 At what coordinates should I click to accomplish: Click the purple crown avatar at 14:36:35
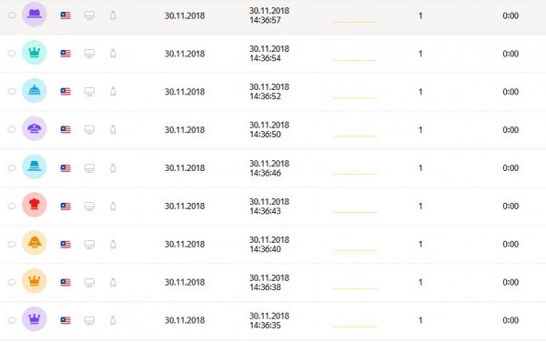point(35,319)
